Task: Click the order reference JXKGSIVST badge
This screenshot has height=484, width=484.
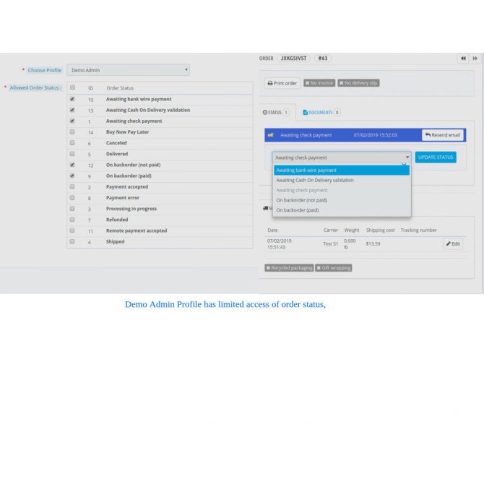Action: 293,59
